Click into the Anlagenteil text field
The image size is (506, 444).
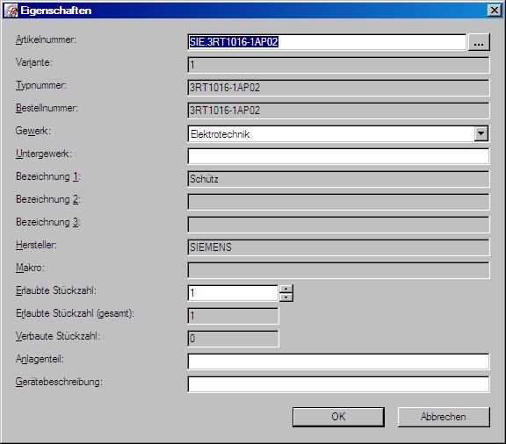(338, 362)
